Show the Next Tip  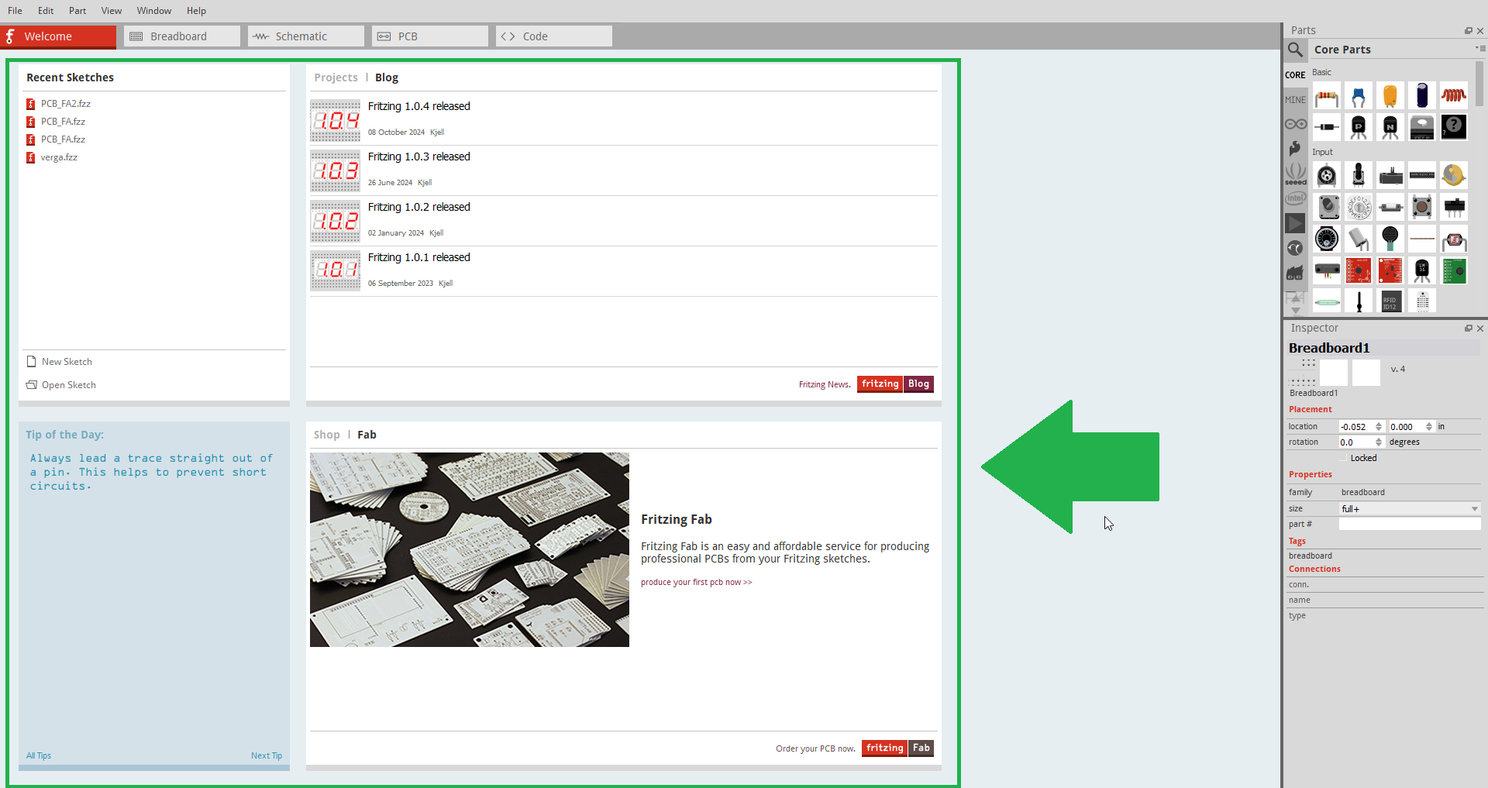point(267,755)
